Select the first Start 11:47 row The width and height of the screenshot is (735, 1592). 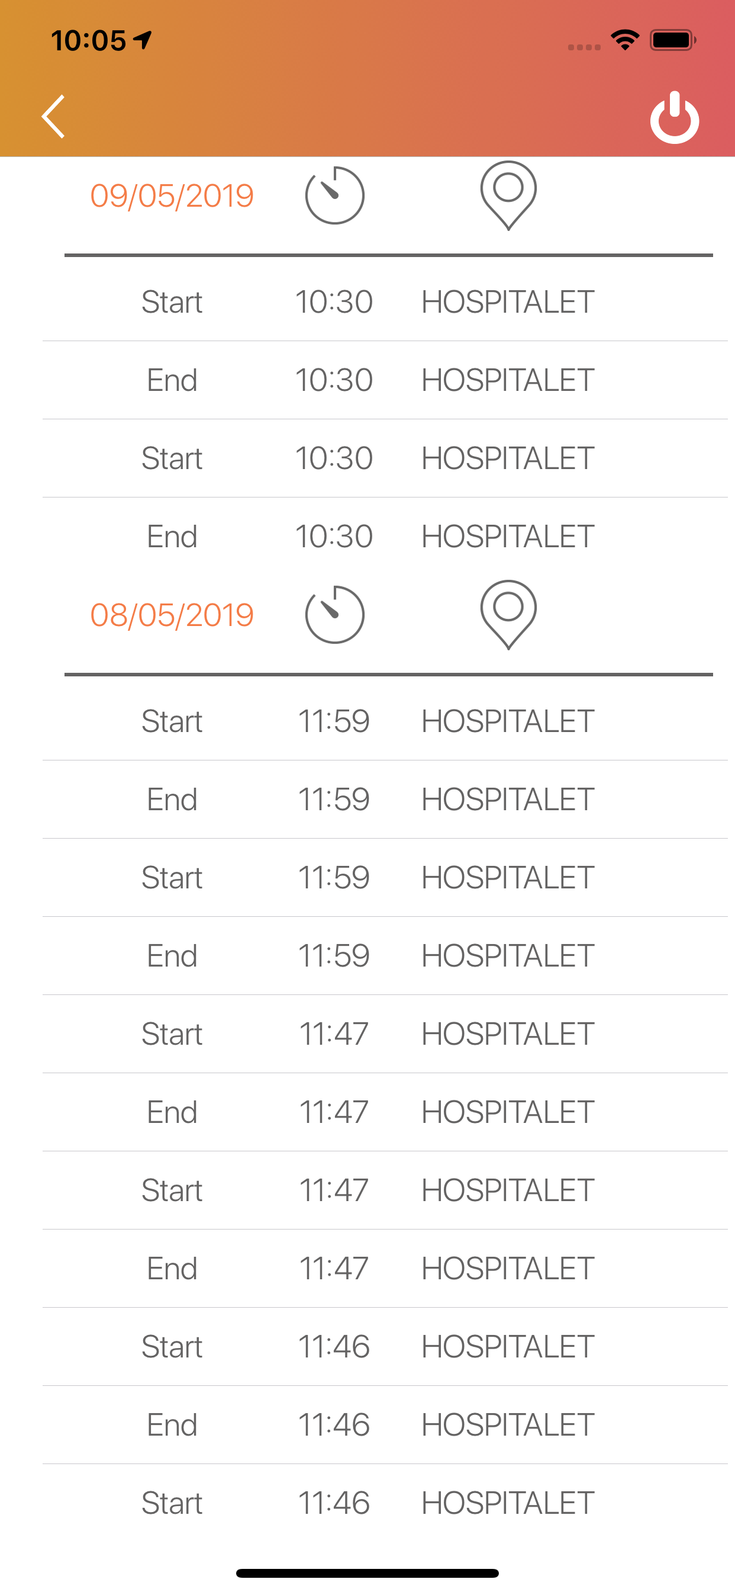tap(385, 1034)
